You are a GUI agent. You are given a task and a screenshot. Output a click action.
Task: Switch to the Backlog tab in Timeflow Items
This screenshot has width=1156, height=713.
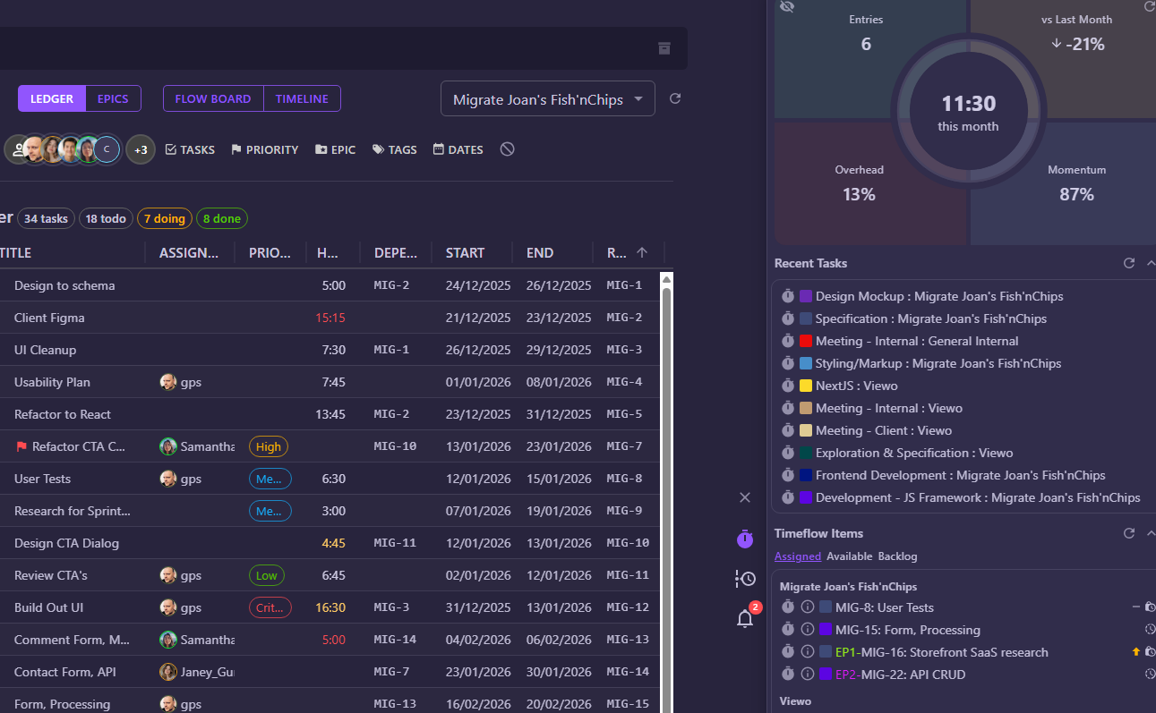coord(897,556)
